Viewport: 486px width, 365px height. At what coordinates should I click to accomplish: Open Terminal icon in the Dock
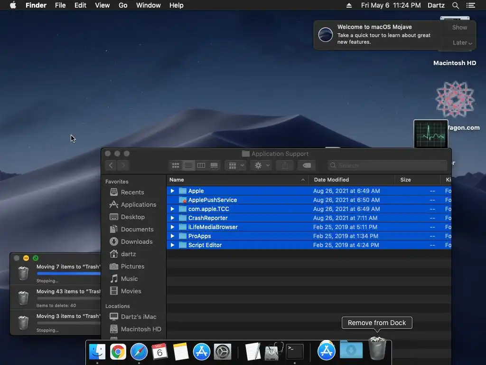294,352
